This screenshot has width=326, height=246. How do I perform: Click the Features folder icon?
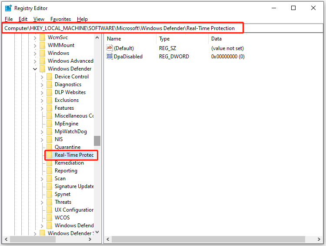pos(49,108)
